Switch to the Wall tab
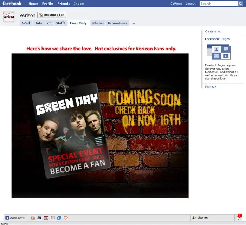The image size is (246, 225). click(26, 23)
